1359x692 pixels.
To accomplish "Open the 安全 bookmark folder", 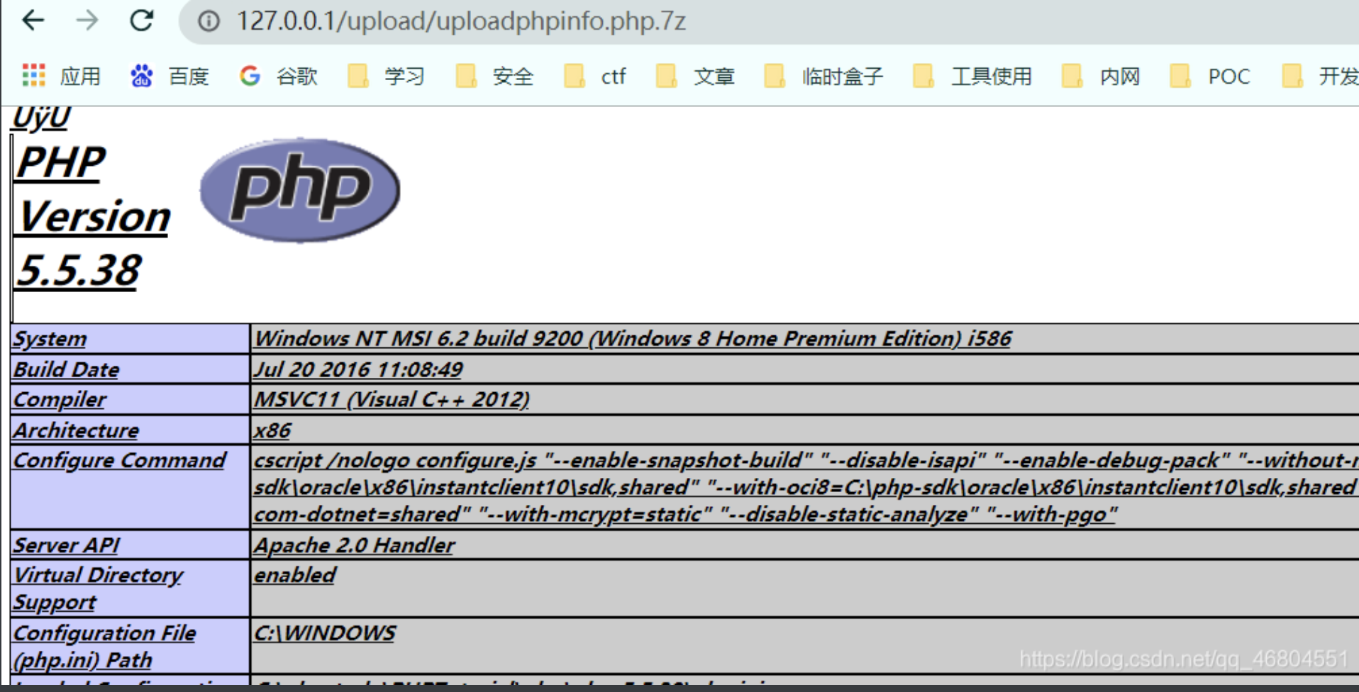I will click(x=494, y=76).
